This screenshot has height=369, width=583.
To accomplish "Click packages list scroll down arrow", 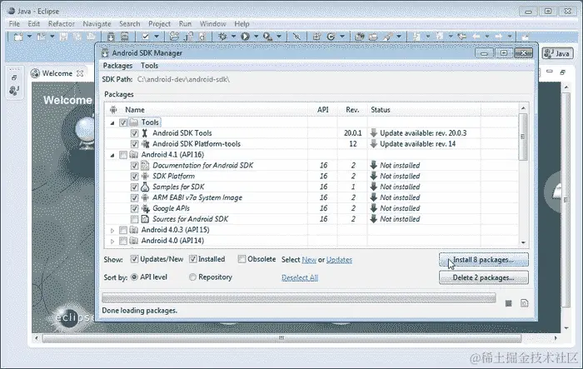I will [x=523, y=242].
